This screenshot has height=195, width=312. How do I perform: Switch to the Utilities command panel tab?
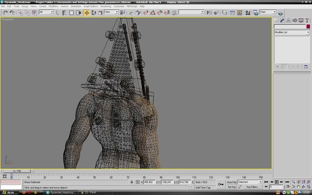[x=307, y=20]
